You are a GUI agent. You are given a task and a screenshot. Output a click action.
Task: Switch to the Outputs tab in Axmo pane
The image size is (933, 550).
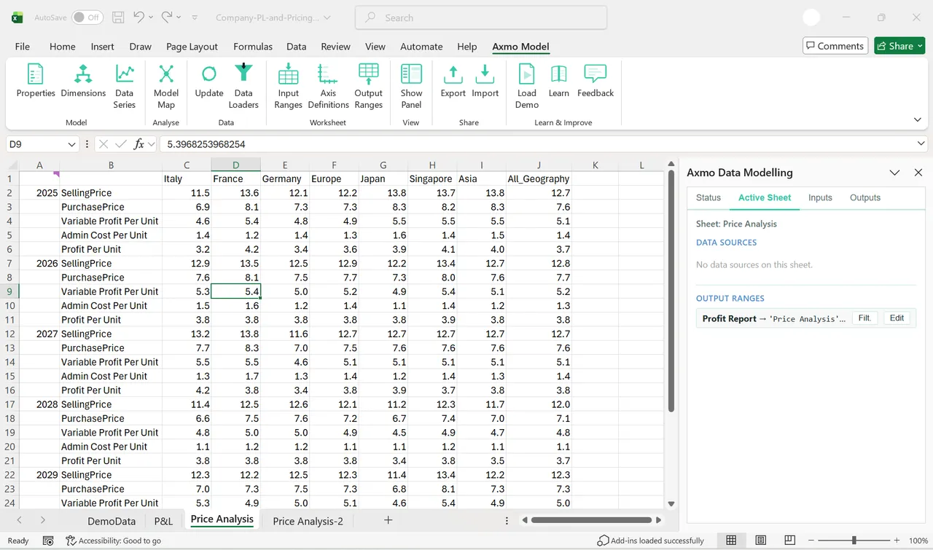coord(865,197)
